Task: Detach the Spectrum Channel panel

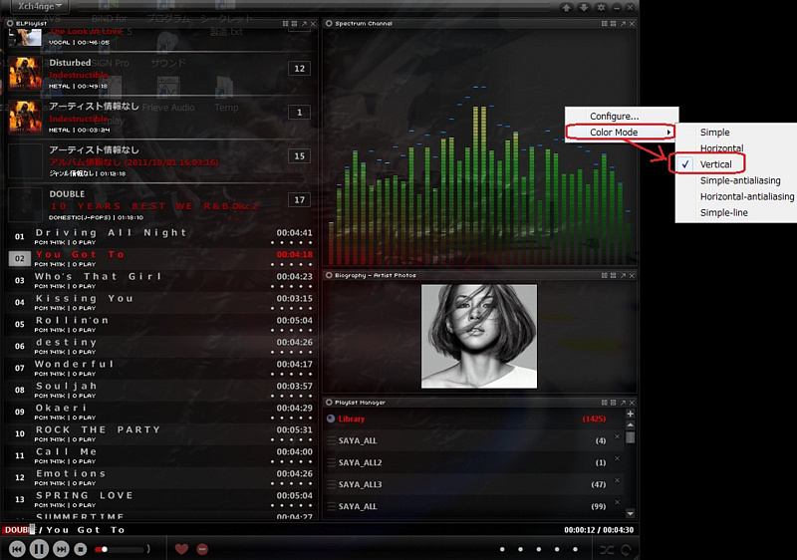Action: pyautogui.click(x=623, y=24)
